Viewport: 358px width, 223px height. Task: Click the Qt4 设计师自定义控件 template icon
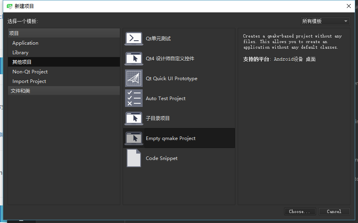[x=134, y=59]
